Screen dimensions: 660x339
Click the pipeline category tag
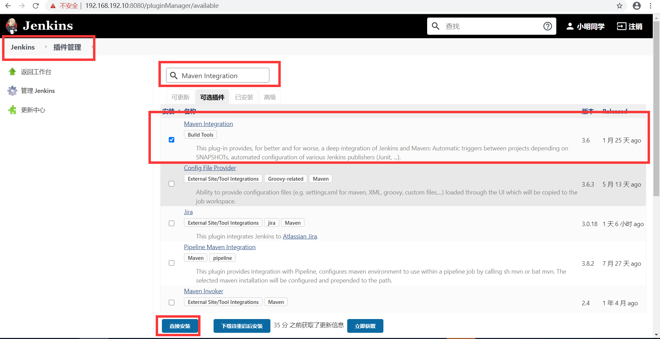pos(223,258)
